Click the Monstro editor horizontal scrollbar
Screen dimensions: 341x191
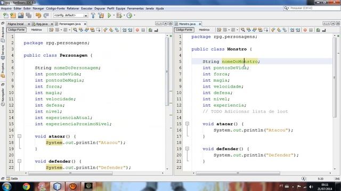point(238,173)
